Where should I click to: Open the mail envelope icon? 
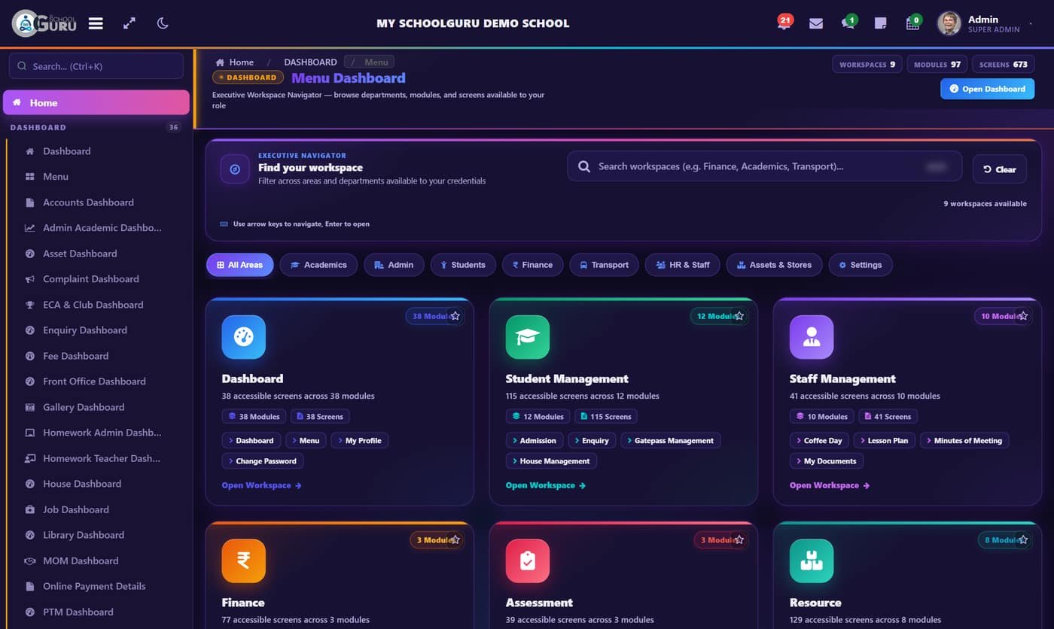[x=816, y=23]
